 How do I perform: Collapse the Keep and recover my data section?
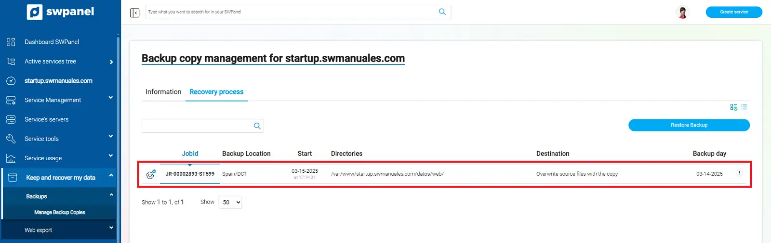(111, 176)
